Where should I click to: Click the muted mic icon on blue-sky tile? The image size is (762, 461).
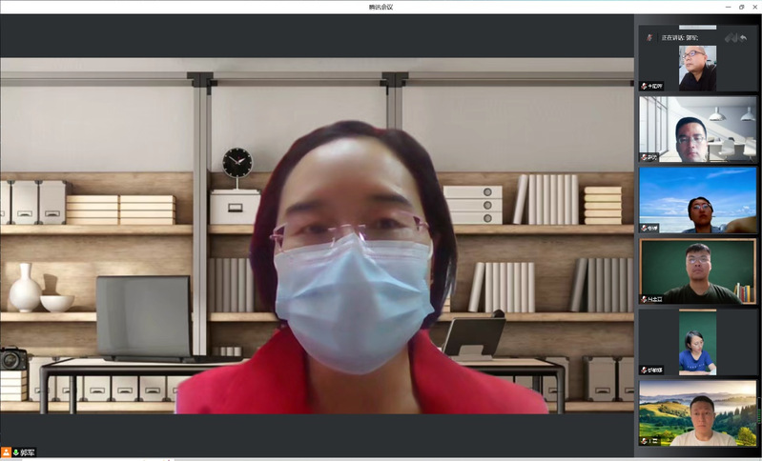pyautogui.click(x=644, y=228)
